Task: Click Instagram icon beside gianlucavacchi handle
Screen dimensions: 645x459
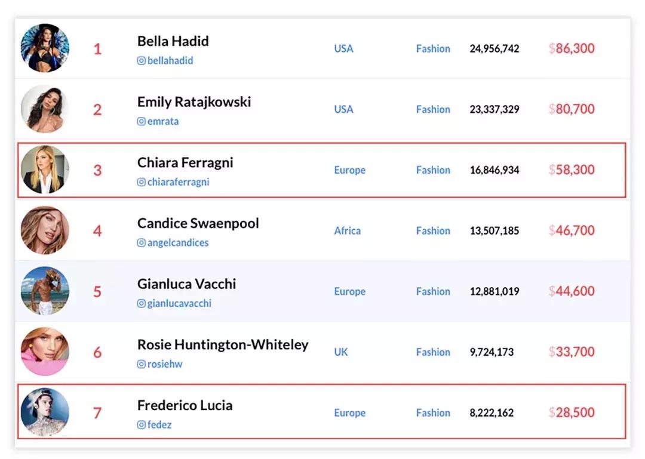Action: (x=142, y=304)
